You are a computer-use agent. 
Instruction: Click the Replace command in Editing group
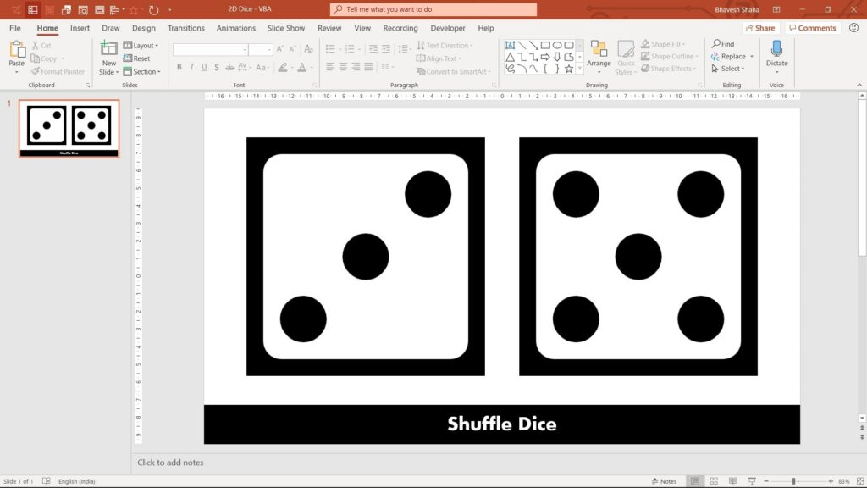(x=732, y=56)
